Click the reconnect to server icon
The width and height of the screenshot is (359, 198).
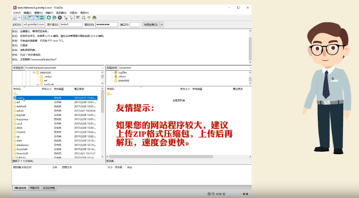click(x=71, y=17)
